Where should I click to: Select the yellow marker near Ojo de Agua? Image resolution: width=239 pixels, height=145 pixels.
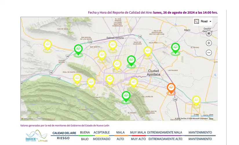[48, 45]
